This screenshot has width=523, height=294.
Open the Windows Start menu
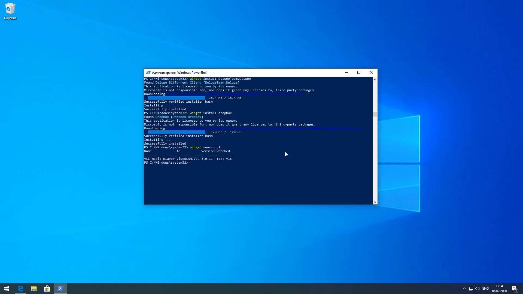pos(7,289)
